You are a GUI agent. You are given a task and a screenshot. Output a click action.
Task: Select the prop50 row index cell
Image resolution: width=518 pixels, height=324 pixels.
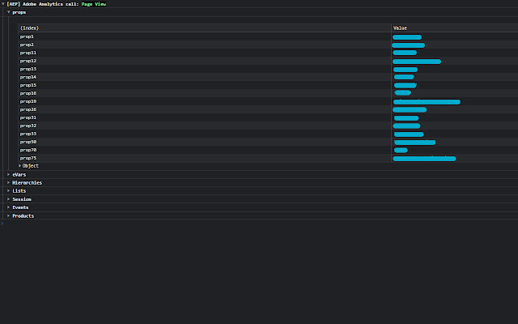(205, 142)
